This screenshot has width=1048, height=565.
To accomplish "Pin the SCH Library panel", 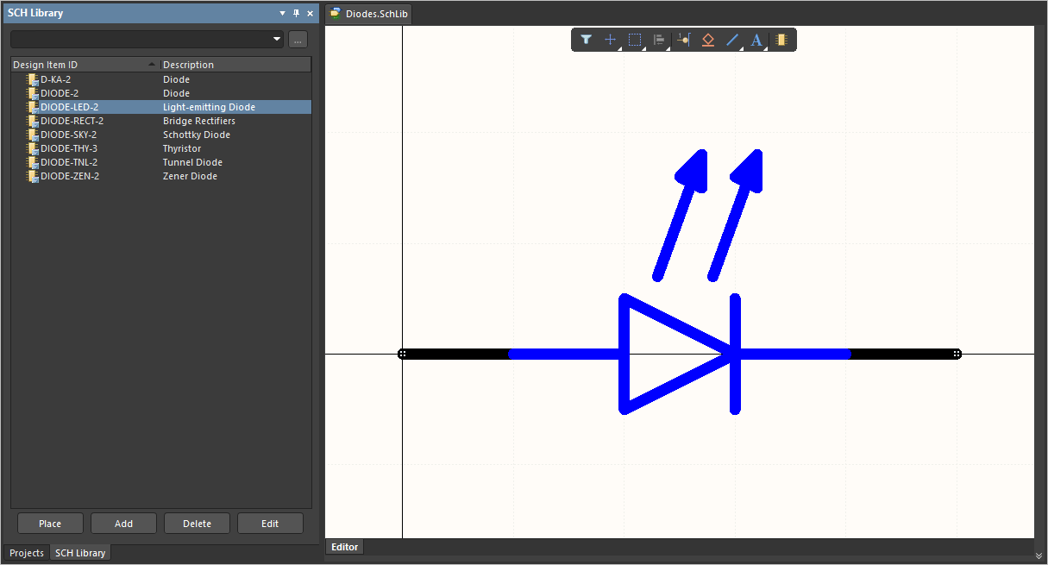I will [x=296, y=13].
